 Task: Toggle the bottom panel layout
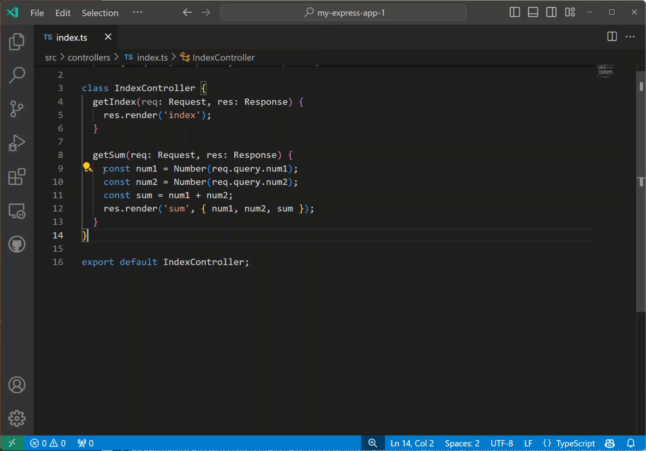[x=533, y=12]
